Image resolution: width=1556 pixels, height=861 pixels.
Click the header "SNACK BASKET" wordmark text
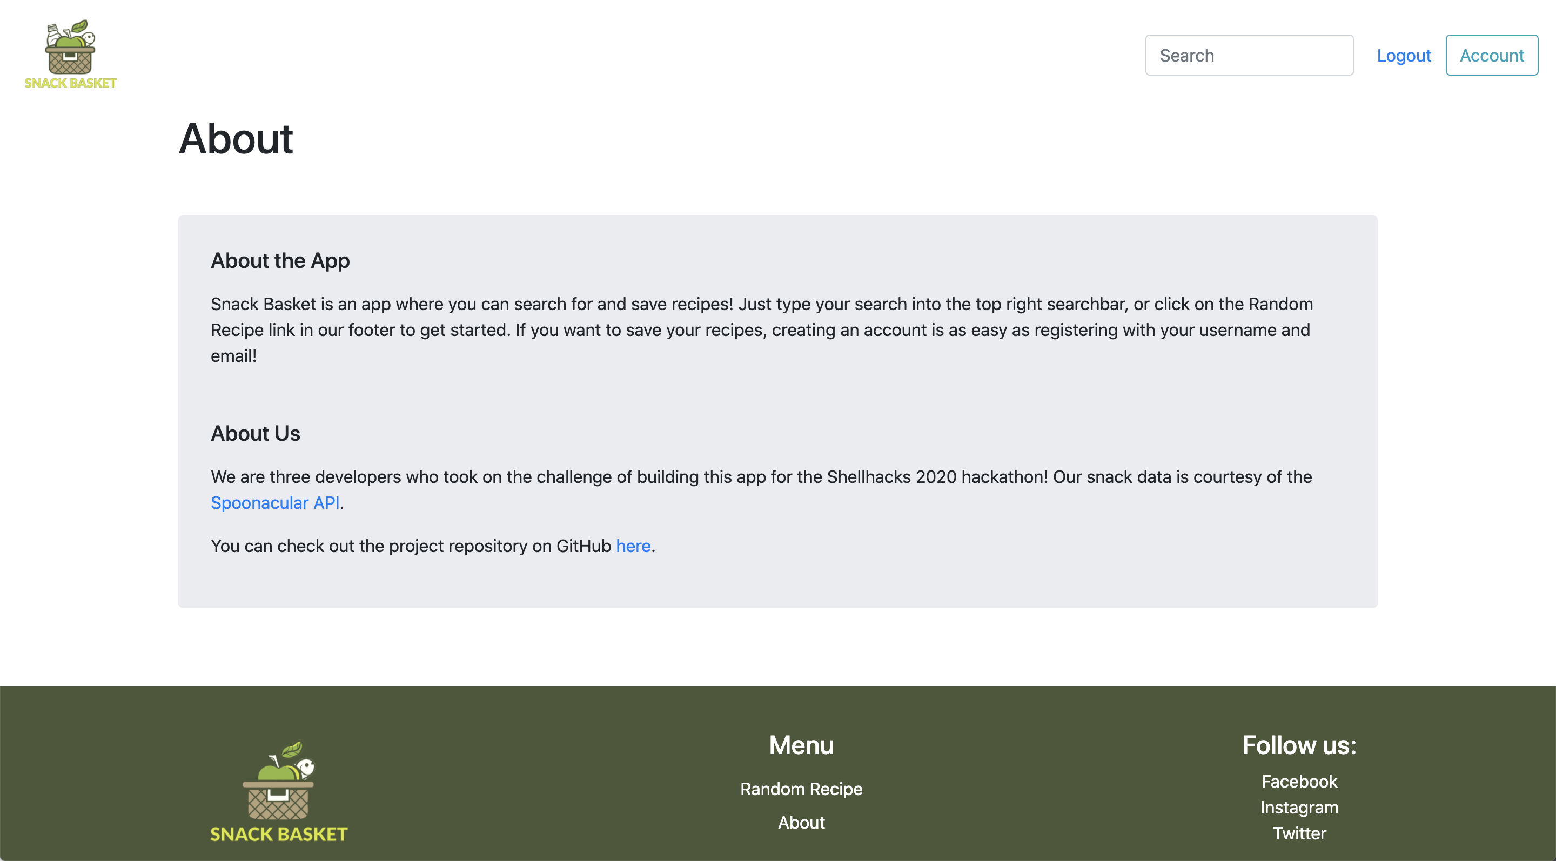(70, 83)
